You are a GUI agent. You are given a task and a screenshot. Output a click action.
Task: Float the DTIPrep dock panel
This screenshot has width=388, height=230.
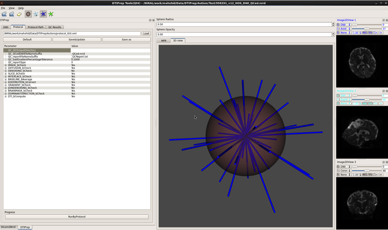[150, 20]
